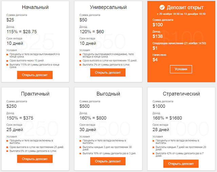This screenshot has width=217, height=172.
Task: Open deposit on the Стратегический plan
Action: tap(181, 164)
